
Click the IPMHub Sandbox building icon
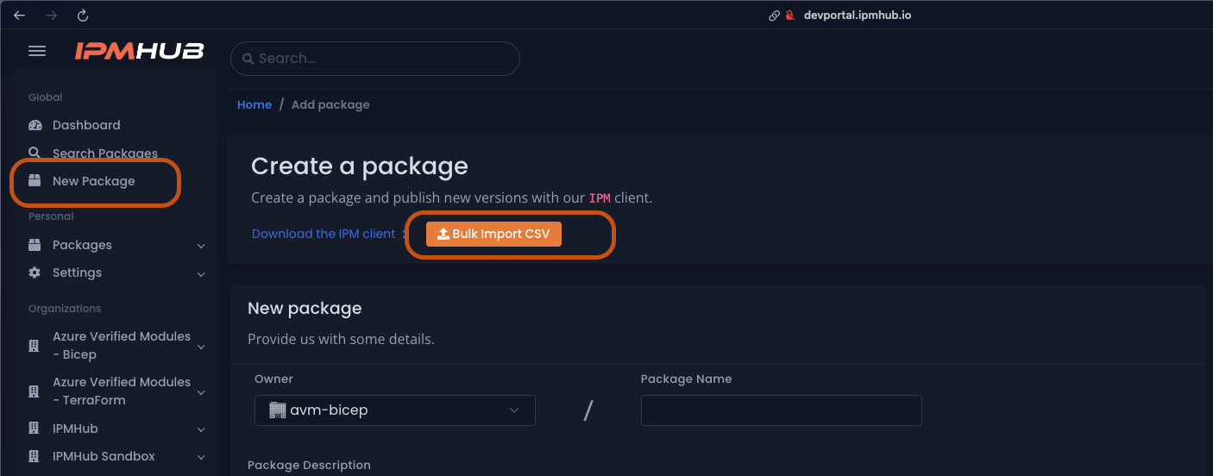coord(35,456)
